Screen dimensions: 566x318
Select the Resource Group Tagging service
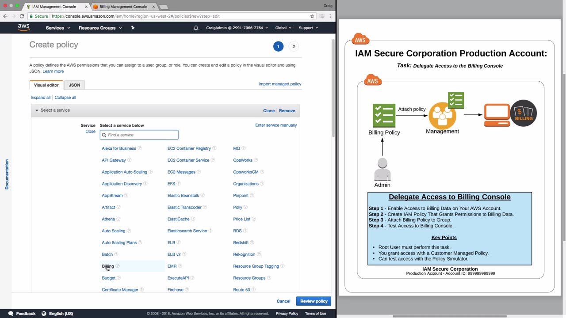[x=256, y=266]
